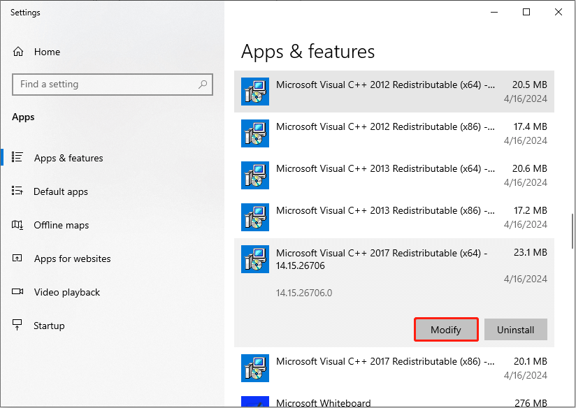576x408 pixels.
Task: Click the search magnifier icon
Action: pyautogui.click(x=203, y=85)
